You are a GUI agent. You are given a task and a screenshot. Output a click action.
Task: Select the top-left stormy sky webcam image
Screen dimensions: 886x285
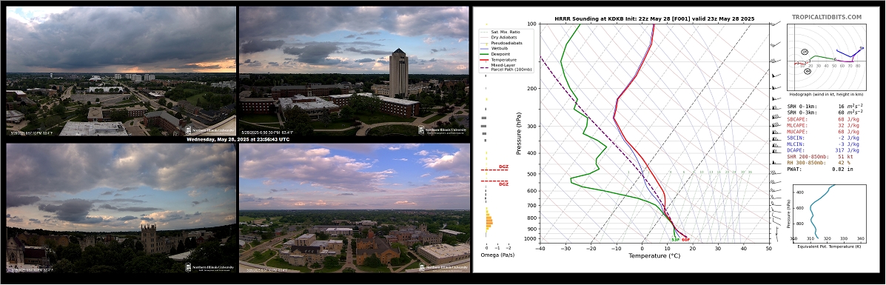tap(121, 71)
